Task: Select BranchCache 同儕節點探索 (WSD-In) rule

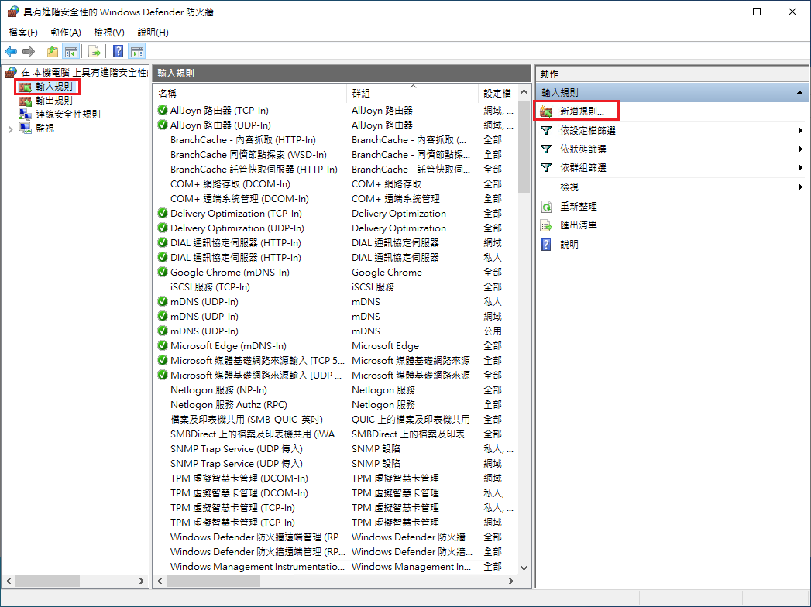Action: point(335,155)
